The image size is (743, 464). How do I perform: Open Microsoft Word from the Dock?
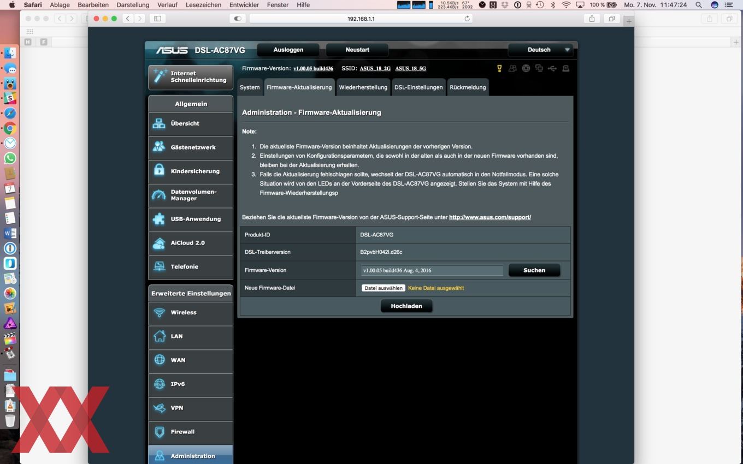[10, 234]
